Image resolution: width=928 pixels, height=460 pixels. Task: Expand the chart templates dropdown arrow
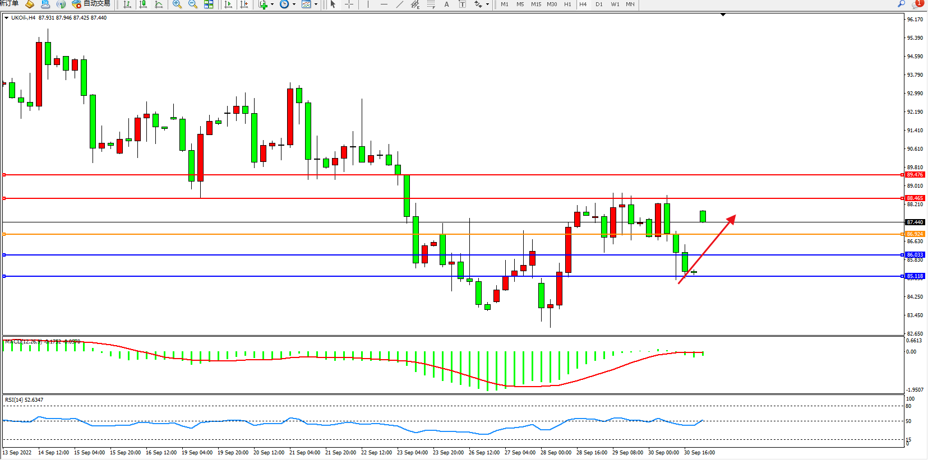pos(316,4)
